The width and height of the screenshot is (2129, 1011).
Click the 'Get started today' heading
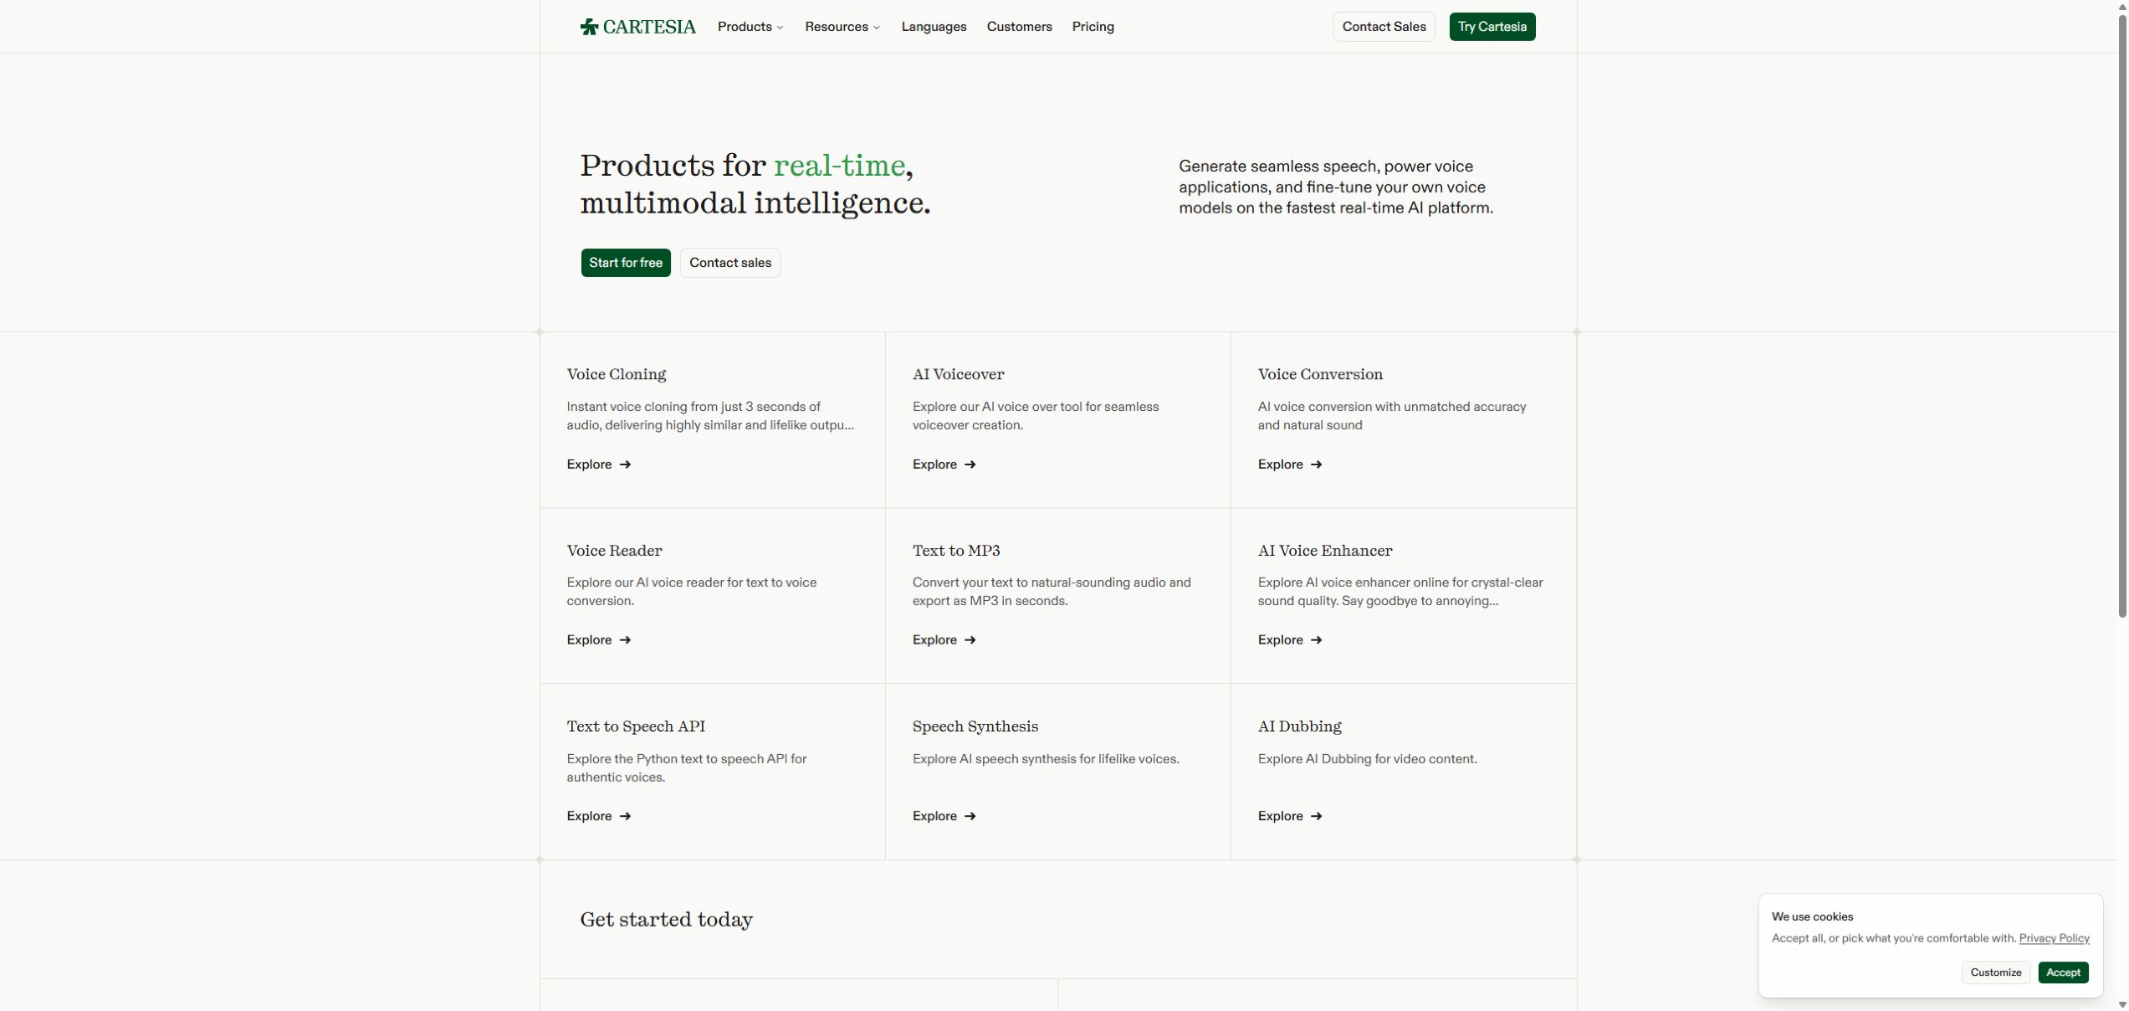click(x=666, y=920)
